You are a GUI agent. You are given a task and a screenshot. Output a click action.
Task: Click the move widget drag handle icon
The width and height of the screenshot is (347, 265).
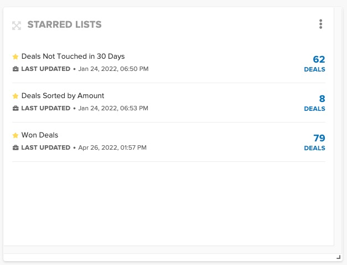(x=17, y=26)
